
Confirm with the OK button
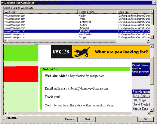pyautogui.click(x=146, y=119)
